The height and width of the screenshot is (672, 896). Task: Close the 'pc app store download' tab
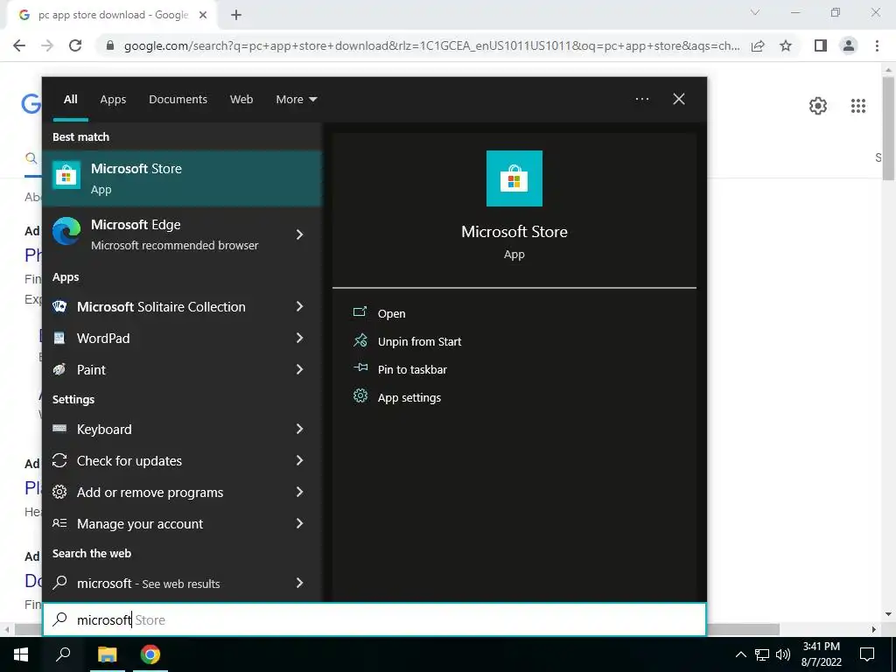[x=203, y=15]
